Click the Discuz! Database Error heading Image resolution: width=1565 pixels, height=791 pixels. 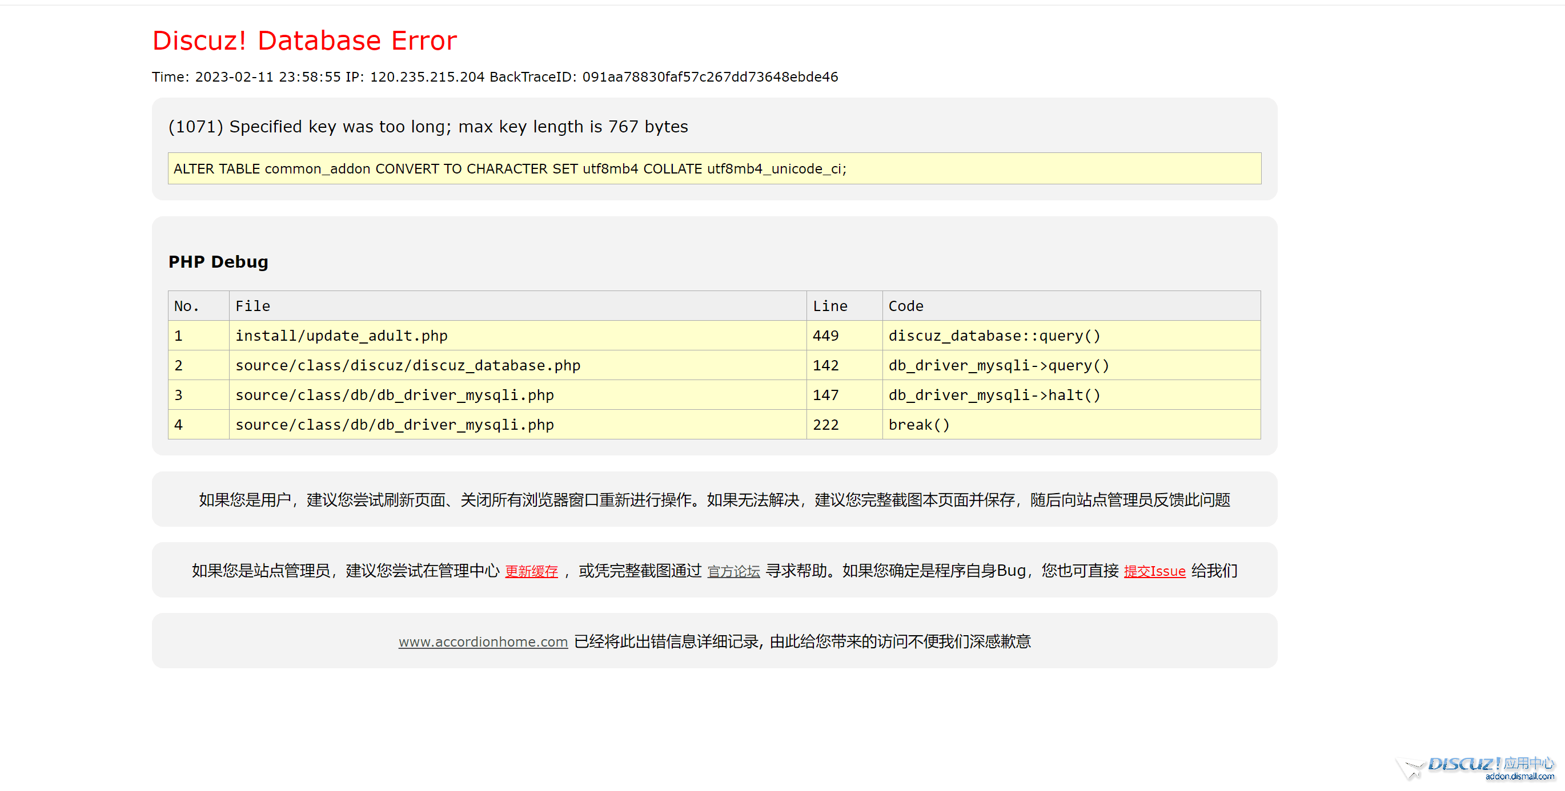[x=304, y=41]
